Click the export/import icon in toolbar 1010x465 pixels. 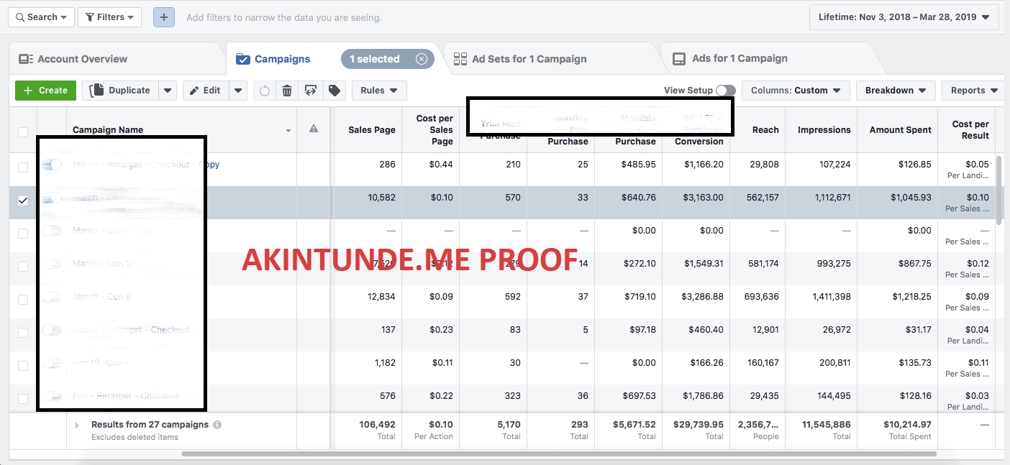pyautogui.click(x=310, y=91)
